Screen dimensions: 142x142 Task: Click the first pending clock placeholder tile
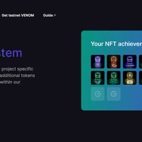(x=98, y=94)
